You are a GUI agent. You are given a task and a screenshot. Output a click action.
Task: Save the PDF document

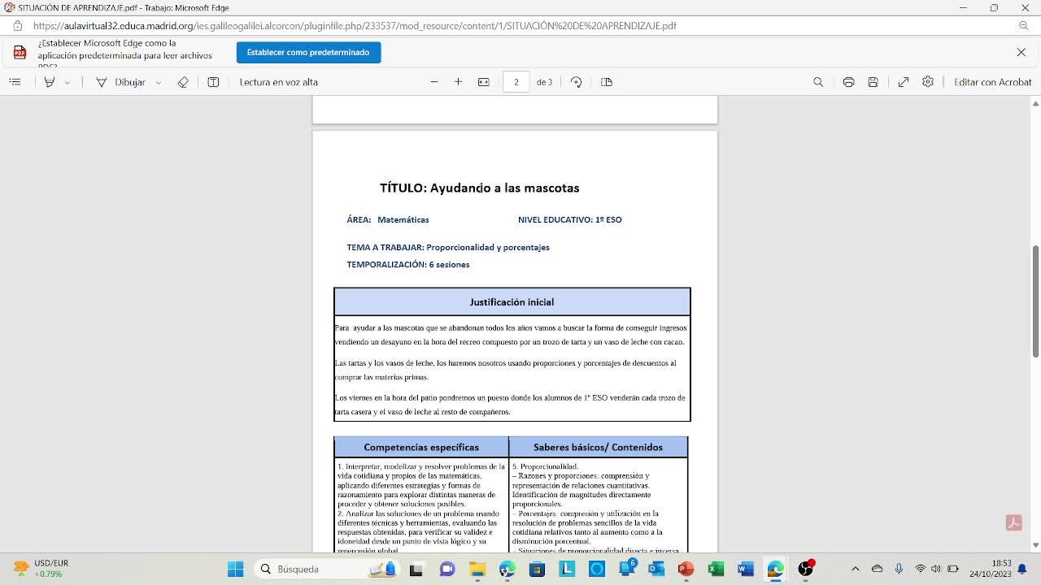click(873, 82)
